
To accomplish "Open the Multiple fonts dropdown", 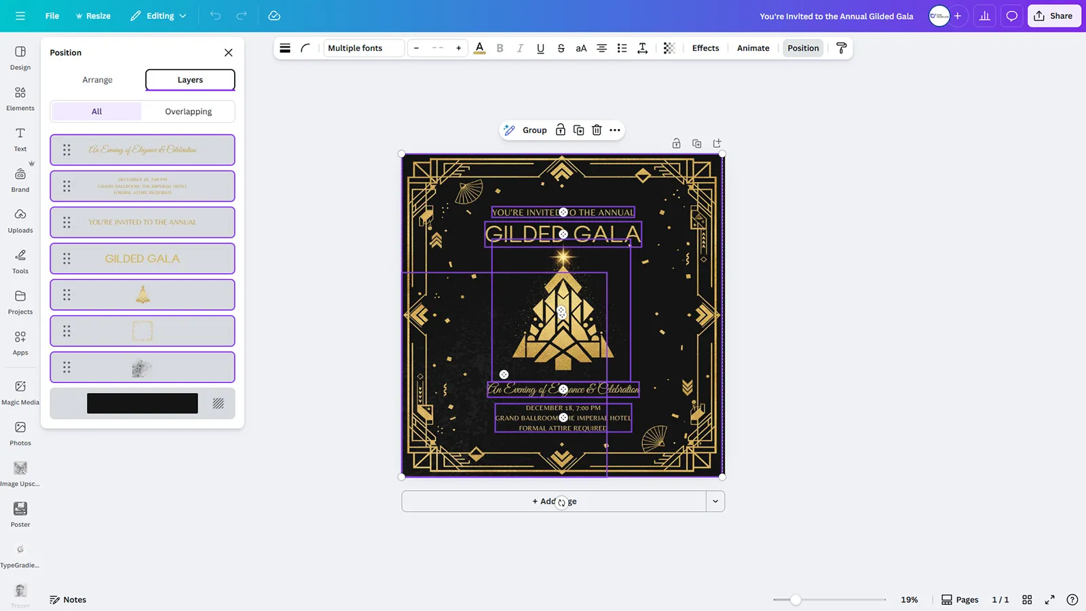I will 364,48.
